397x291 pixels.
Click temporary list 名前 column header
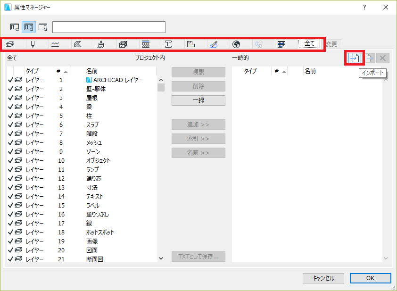point(342,71)
